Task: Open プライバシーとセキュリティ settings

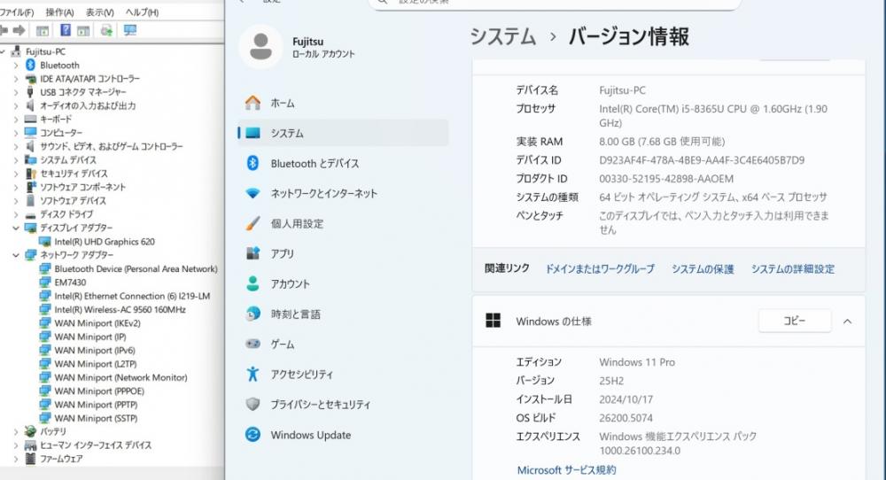Action: pos(343,405)
